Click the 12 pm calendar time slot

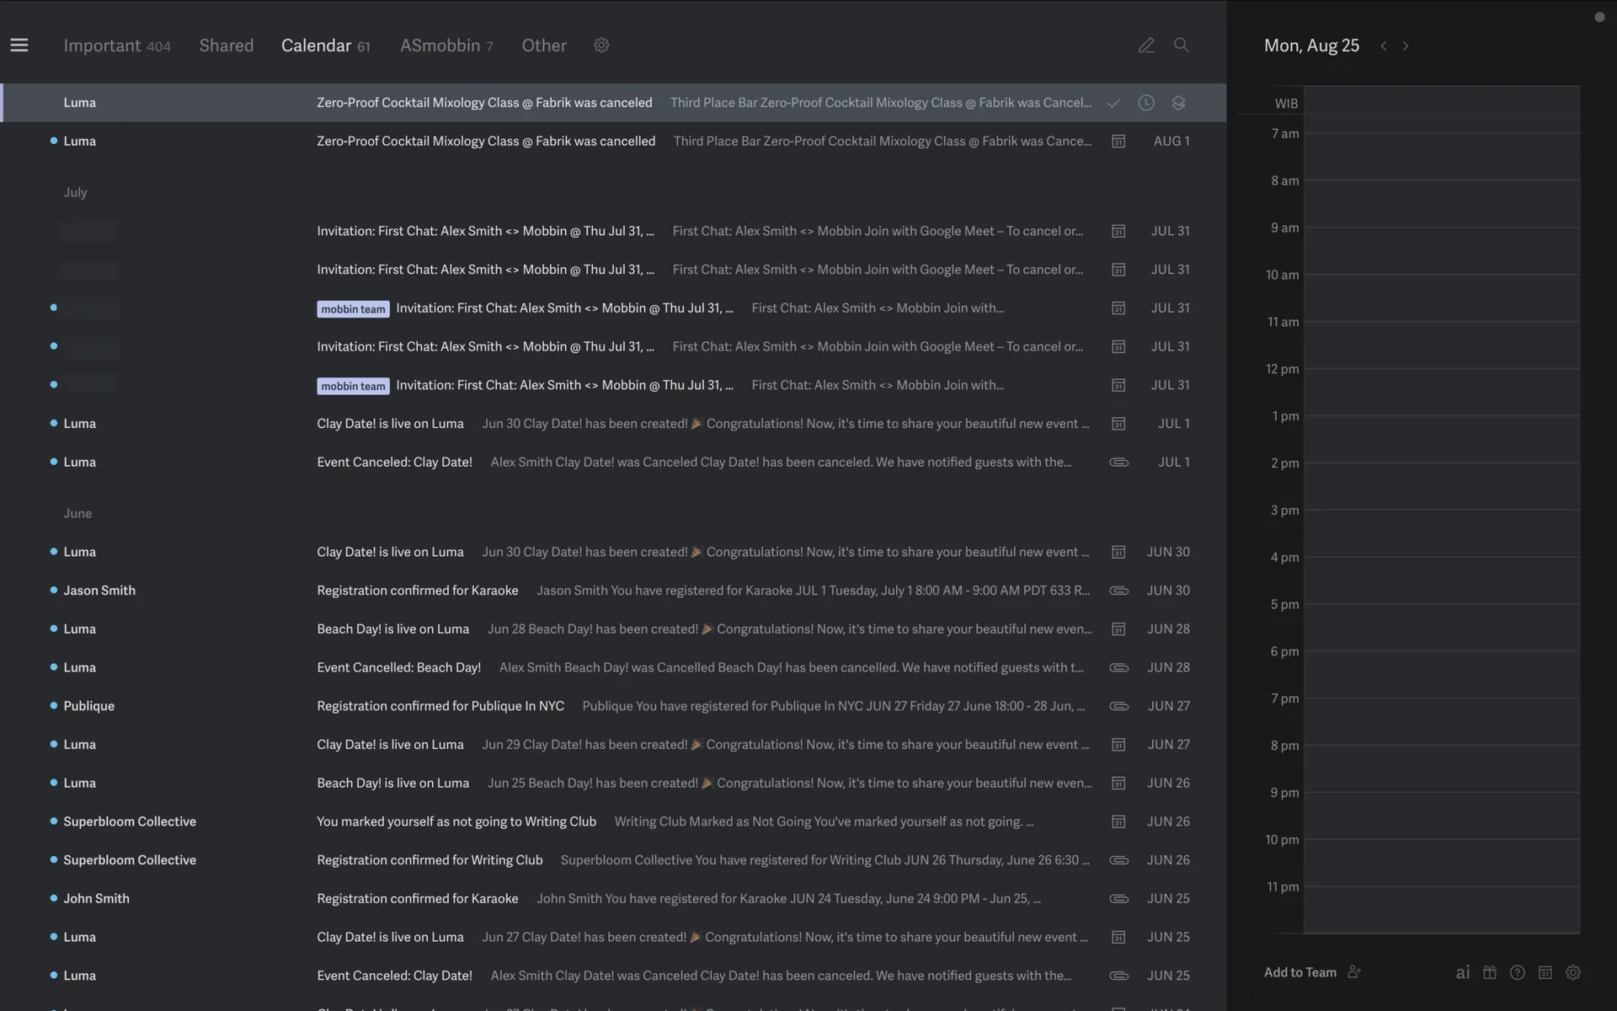coord(1441,392)
